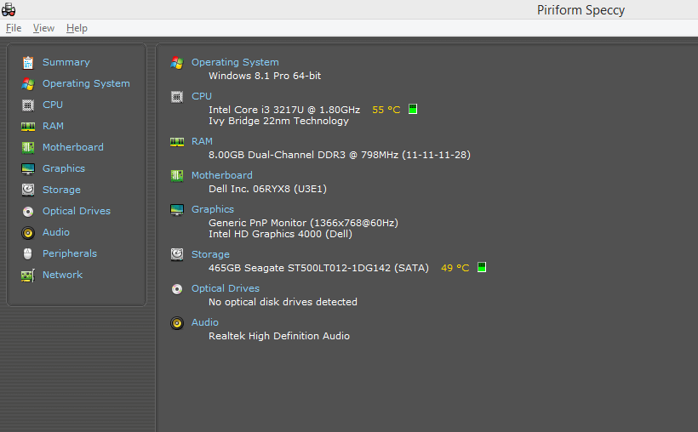Click the CPU chip icon in sidebar
The image size is (698, 432).
(x=28, y=105)
